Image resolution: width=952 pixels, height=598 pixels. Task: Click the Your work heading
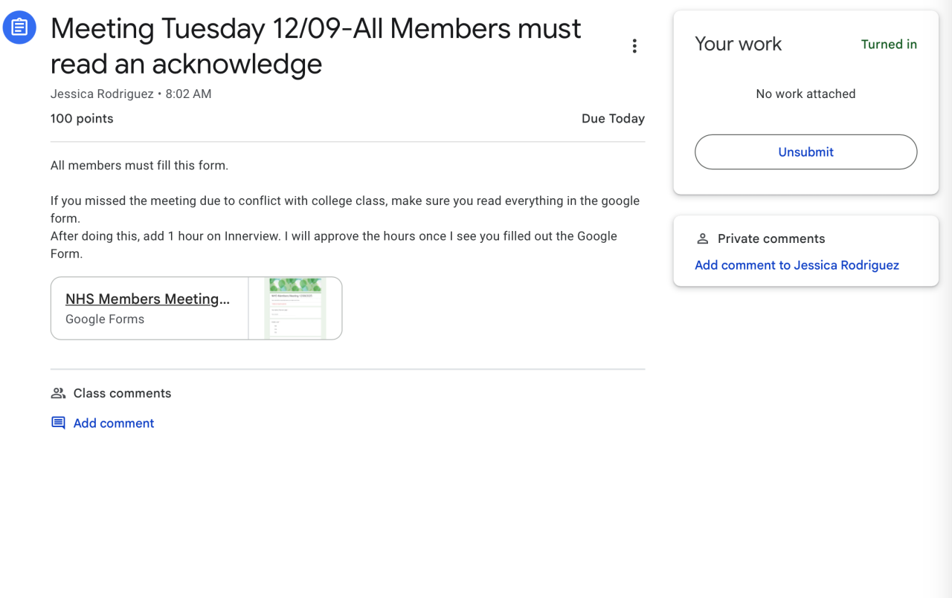click(738, 45)
